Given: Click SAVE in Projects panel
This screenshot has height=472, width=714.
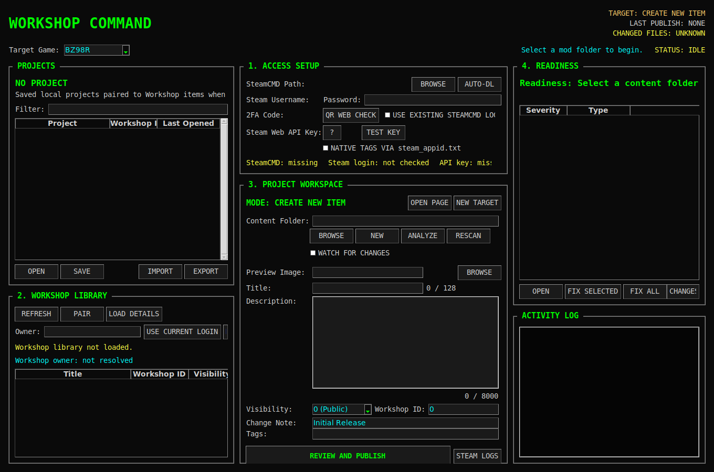Looking at the screenshot, I should click(82, 271).
